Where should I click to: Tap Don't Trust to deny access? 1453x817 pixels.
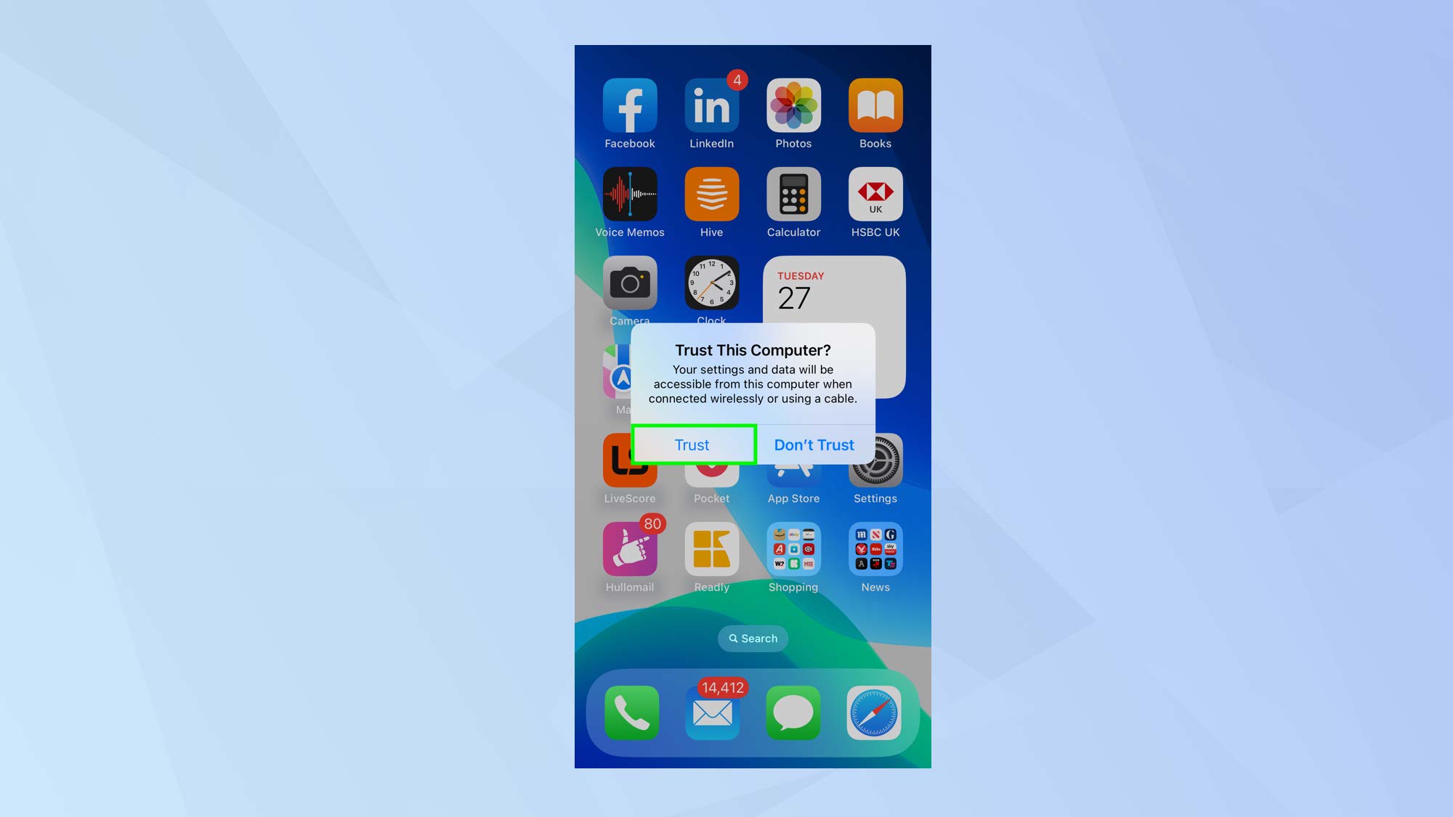click(x=814, y=445)
